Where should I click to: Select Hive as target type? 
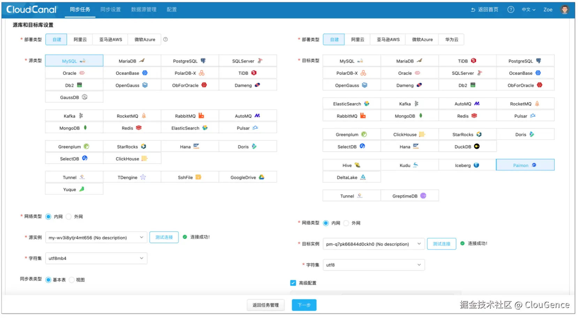(x=352, y=165)
